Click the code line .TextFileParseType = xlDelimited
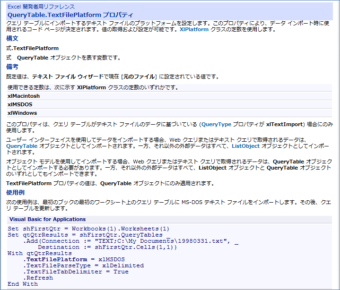Screen dimensions: 340x290 point(83,265)
